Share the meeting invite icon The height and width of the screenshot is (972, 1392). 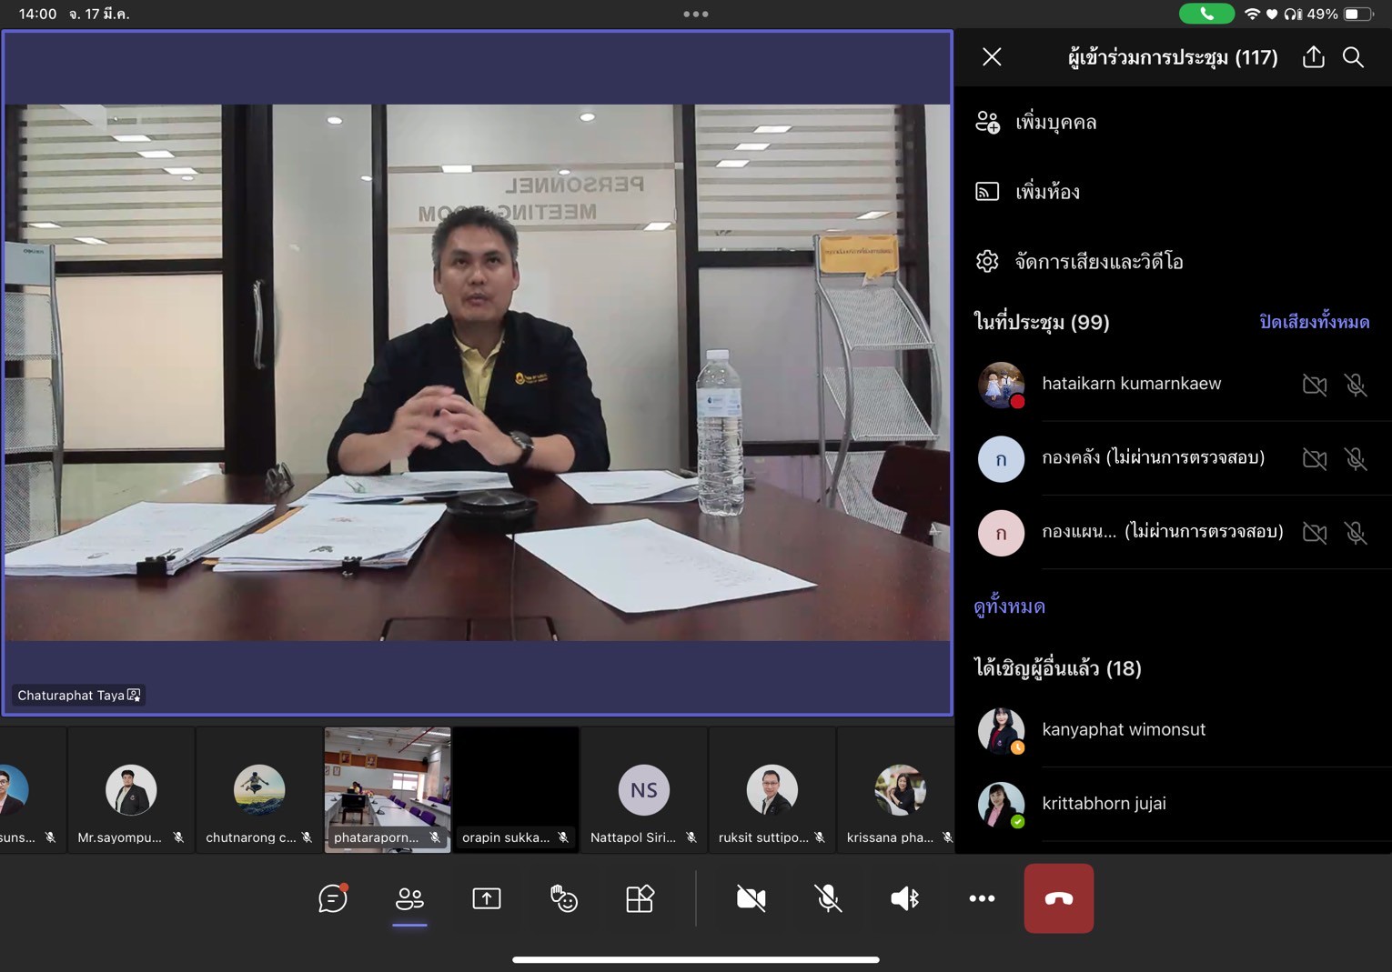(x=1313, y=57)
